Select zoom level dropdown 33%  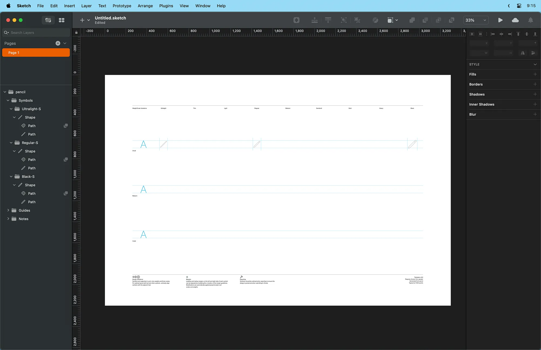[475, 20]
